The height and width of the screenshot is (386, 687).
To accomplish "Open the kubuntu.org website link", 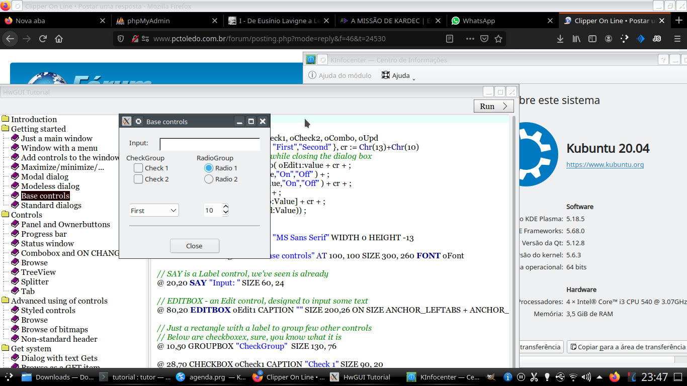I will click(x=605, y=164).
